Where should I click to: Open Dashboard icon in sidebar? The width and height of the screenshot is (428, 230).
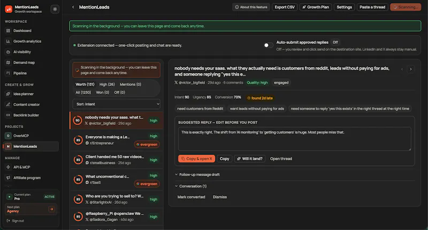(8, 31)
